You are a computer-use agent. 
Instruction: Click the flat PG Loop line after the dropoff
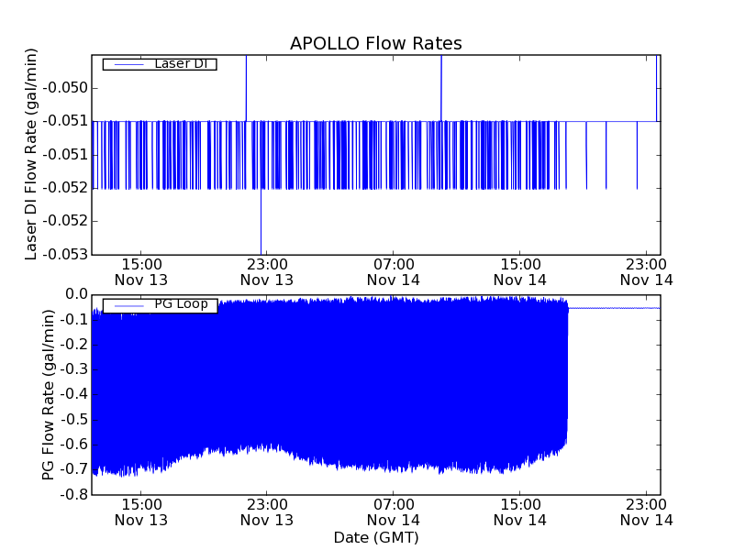(x=615, y=308)
